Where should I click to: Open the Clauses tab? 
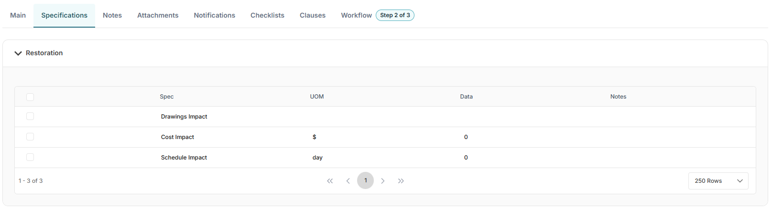tap(313, 15)
